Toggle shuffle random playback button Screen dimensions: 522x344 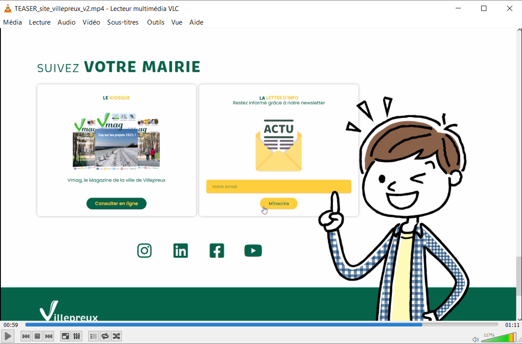point(116,337)
